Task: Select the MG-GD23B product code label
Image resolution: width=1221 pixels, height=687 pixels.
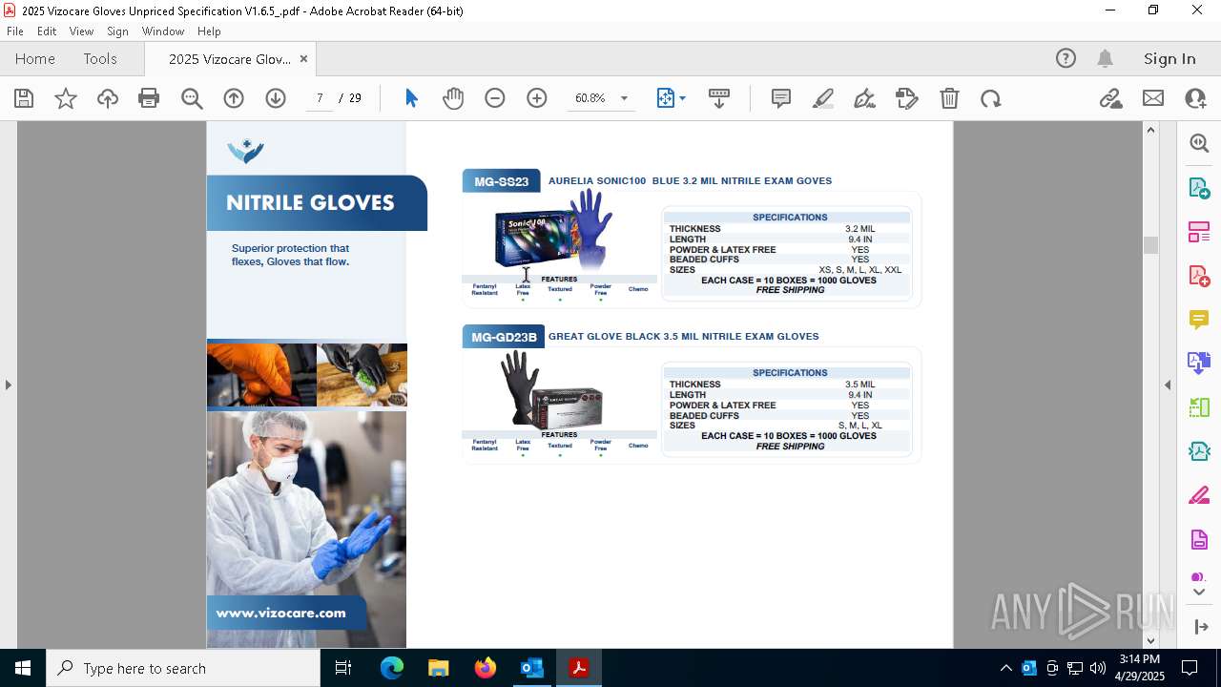Action: (504, 337)
